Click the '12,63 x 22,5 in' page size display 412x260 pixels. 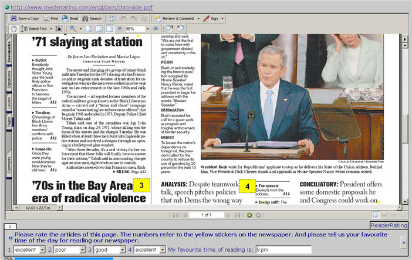click(38, 208)
